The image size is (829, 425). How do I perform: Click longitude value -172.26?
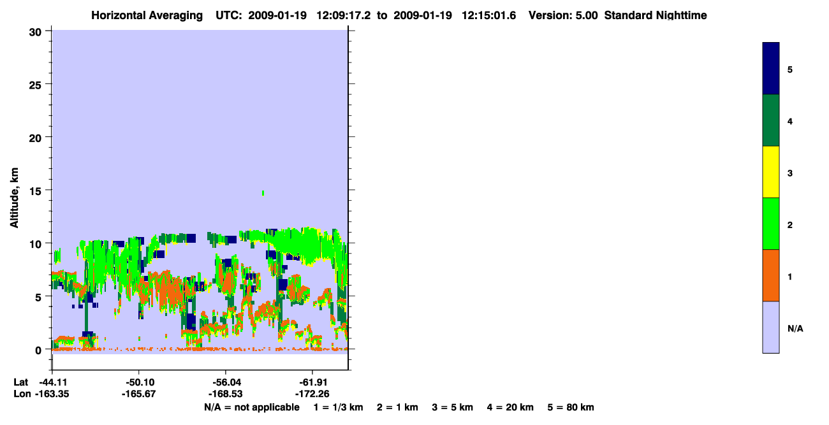coord(312,394)
